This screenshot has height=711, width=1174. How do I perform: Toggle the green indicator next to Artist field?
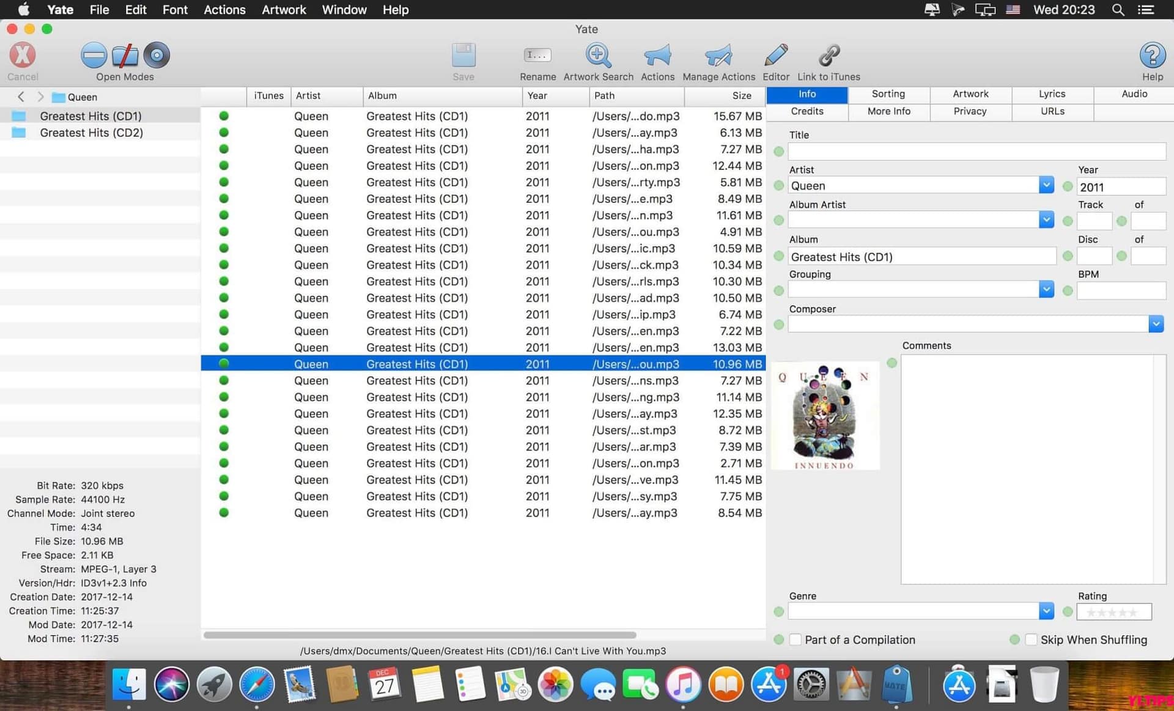point(778,185)
